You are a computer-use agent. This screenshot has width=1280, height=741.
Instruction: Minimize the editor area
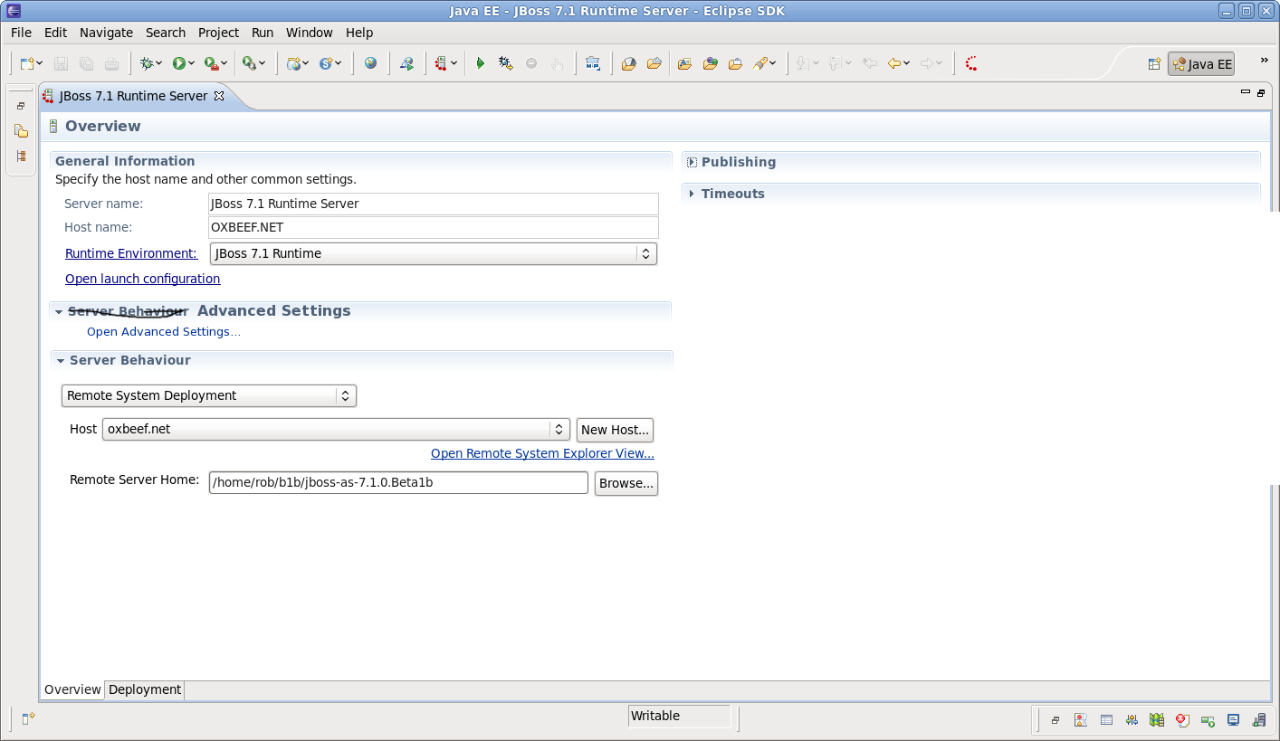point(1245,92)
